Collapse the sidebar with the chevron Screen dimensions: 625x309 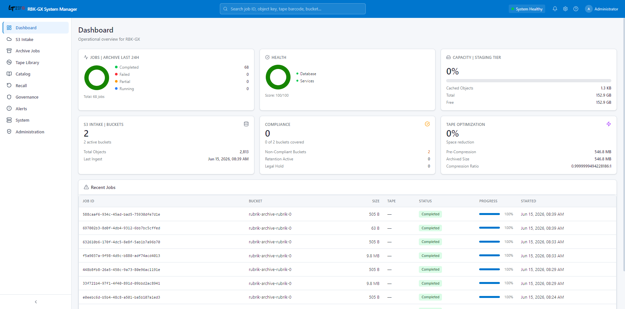(x=36, y=302)
